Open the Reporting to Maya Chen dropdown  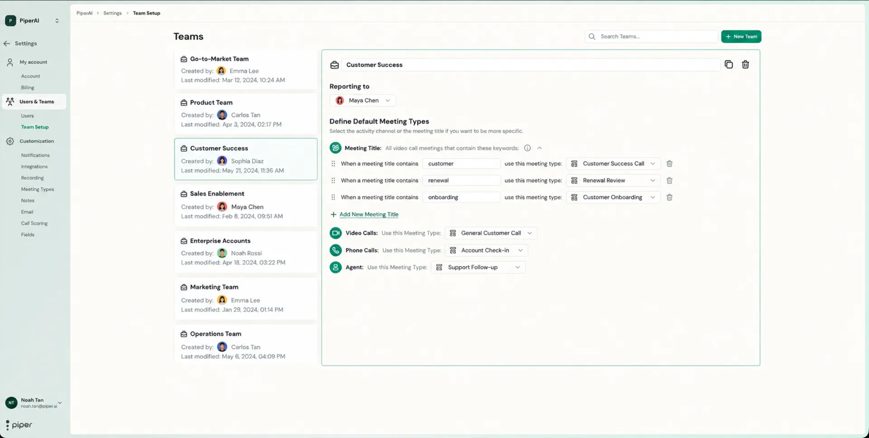pyautogui.click(x=363, y=100)
